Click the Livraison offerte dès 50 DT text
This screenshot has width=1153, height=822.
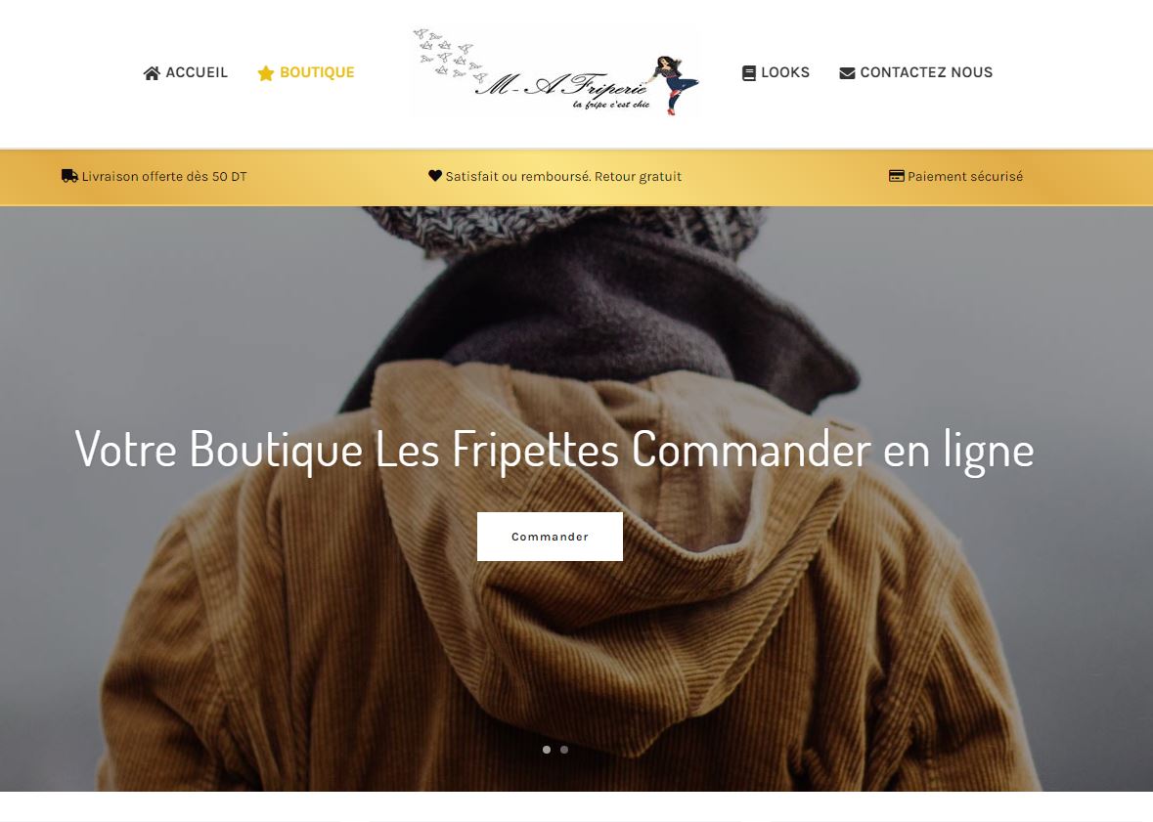pyautogui.click(x=164, y=177)
